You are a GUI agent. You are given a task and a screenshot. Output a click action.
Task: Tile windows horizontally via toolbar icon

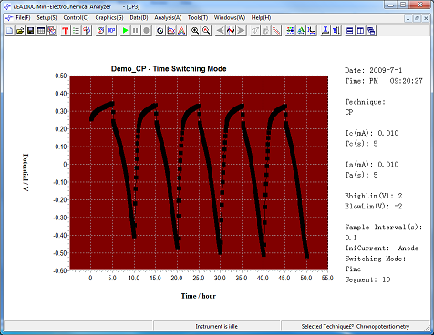pyautogui.click(x=350, y=30)
